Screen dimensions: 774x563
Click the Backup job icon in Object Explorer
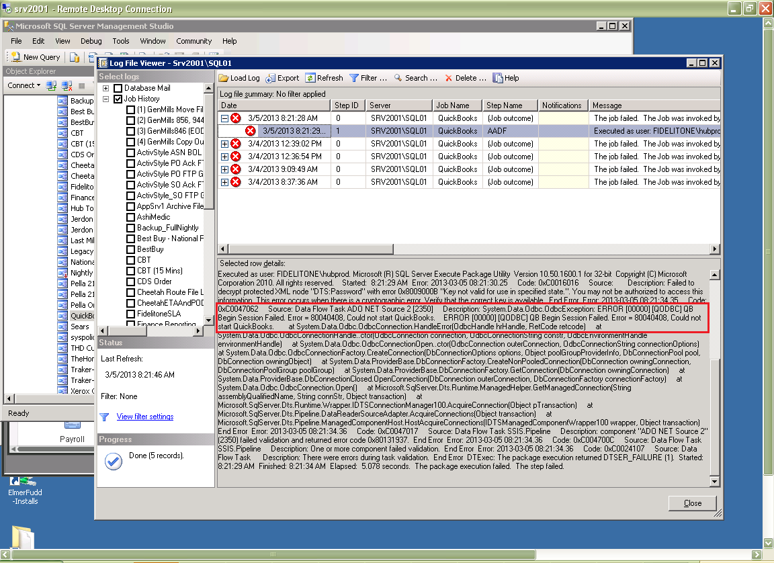tap(62, 101)
